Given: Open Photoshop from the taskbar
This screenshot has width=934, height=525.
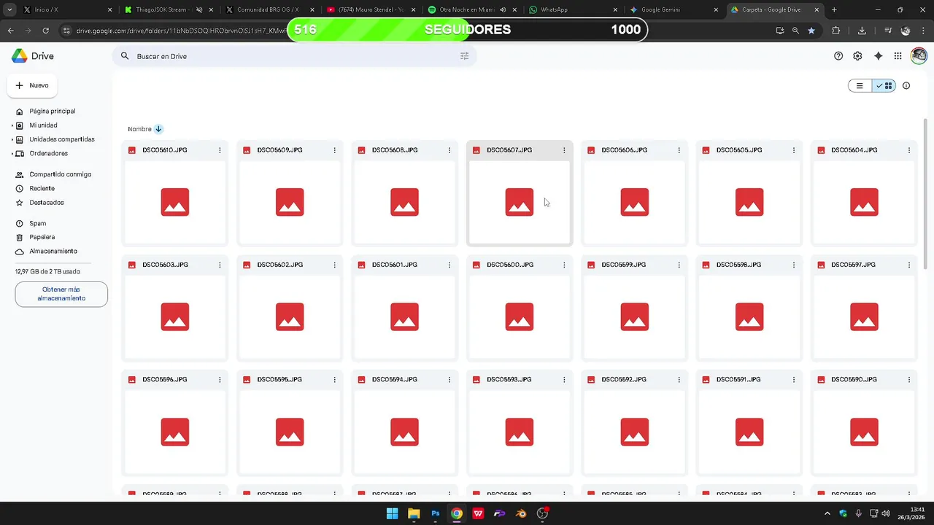Looking at the screenshot, I should (x=435, y=513).
